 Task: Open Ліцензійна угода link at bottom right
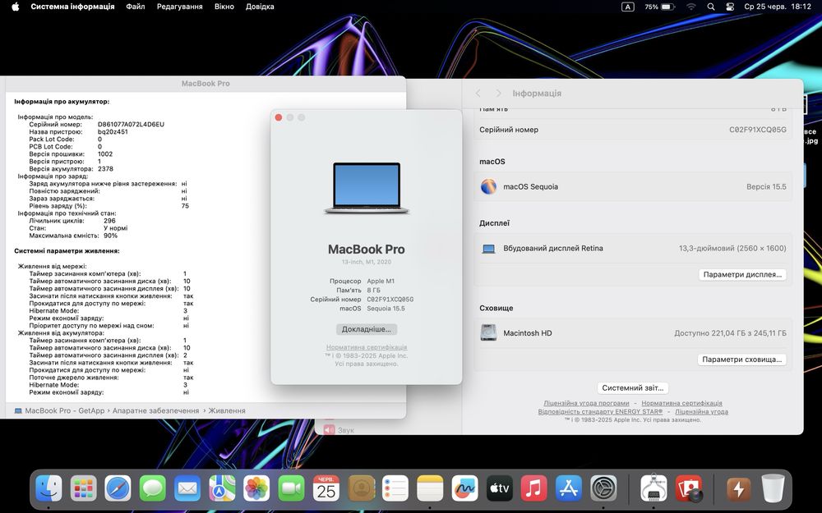(701, 411)
